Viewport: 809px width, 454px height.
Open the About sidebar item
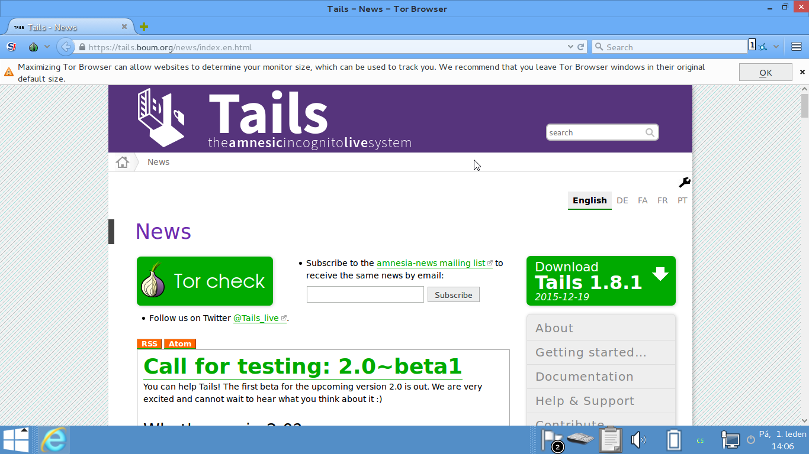tap(601, 328)
